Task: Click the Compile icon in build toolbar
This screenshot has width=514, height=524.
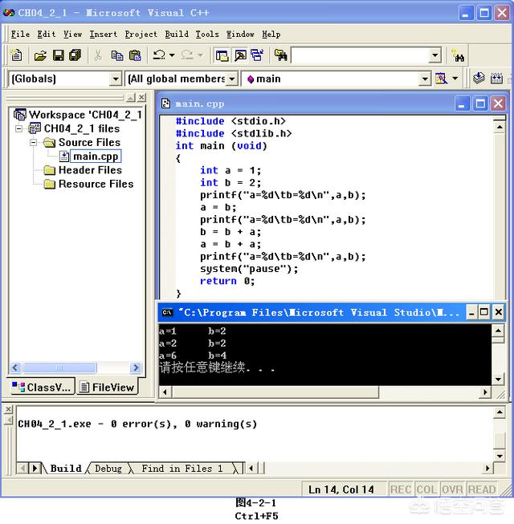Action: 479,79
